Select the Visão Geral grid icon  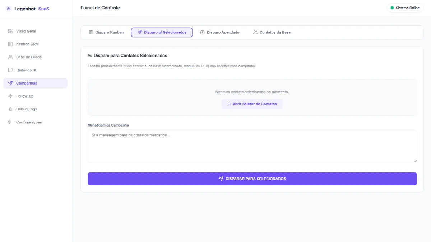(10, 31)
